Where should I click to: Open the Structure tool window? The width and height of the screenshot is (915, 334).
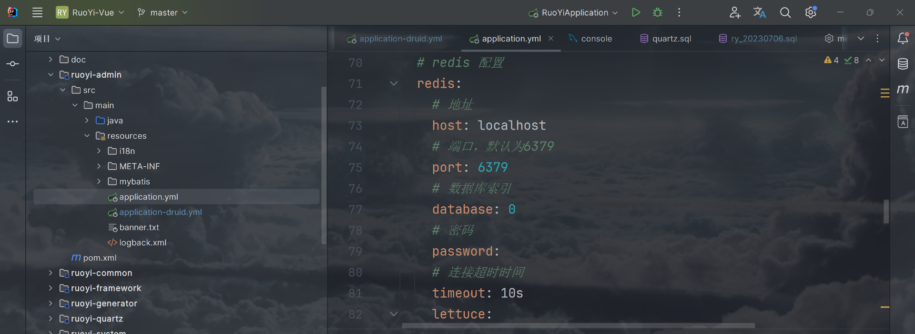(x=13, y=96)
